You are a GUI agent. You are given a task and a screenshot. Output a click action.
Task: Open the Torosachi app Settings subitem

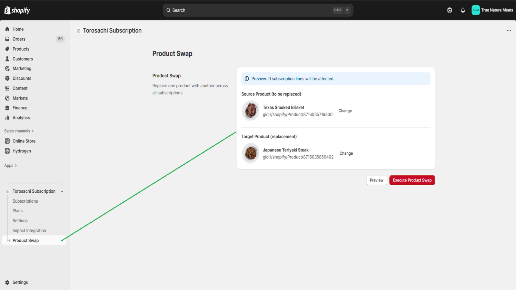20,221
